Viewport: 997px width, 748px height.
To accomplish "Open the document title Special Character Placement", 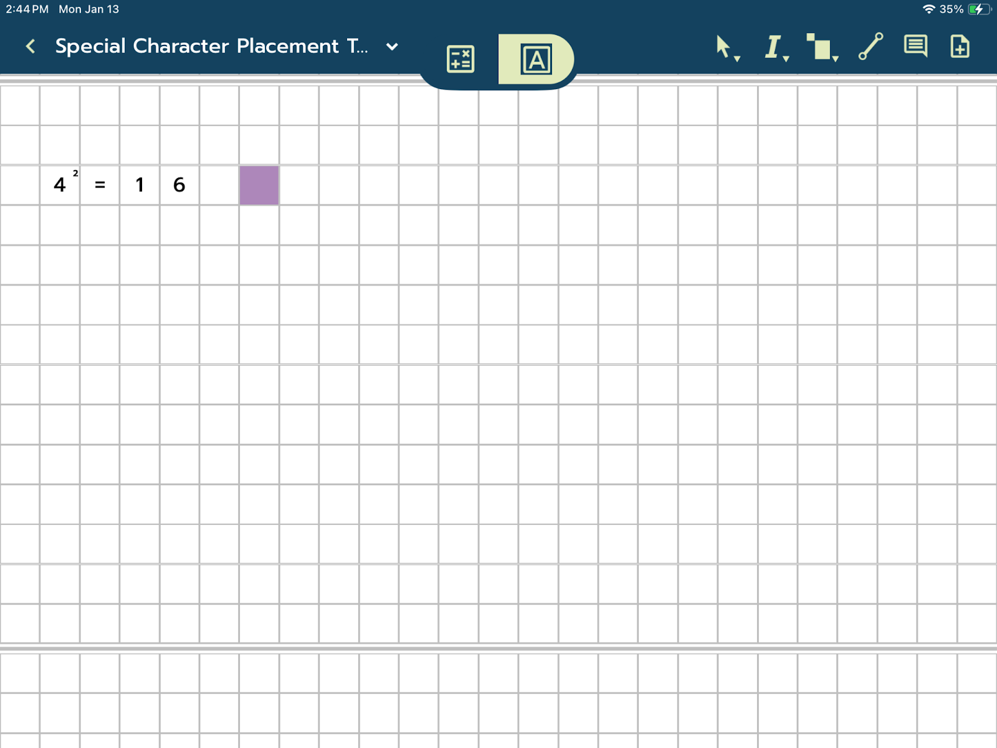I will point(211,46).
